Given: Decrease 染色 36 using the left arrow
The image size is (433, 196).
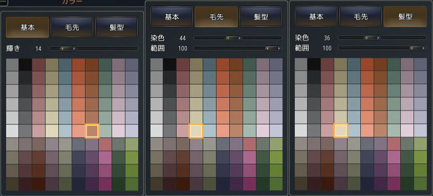Looking at the screenshot, I should 366,38.
